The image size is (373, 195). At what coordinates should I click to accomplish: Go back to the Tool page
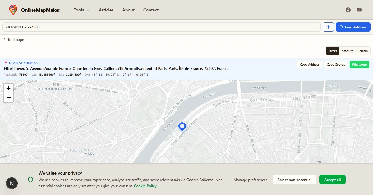click(14, 40)
